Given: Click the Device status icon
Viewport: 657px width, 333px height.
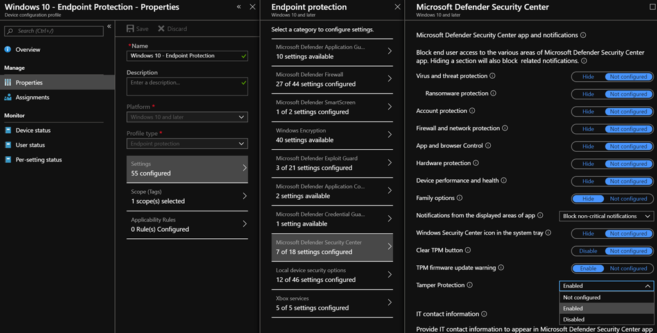Looking at the screenshot, I should coord(8,130).
